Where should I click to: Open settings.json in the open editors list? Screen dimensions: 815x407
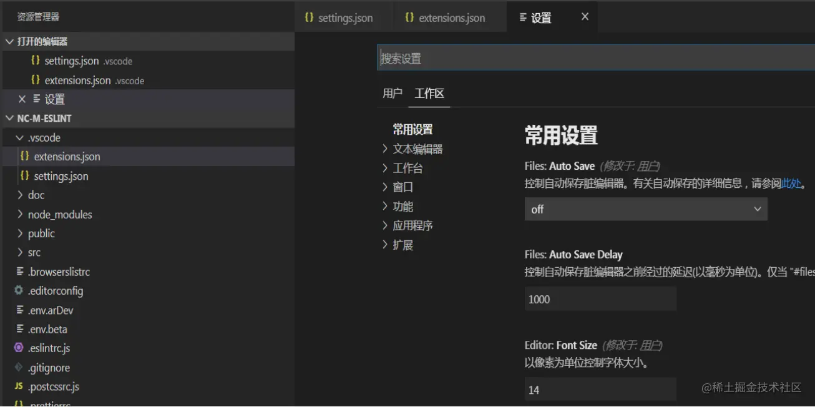[149, 61]
